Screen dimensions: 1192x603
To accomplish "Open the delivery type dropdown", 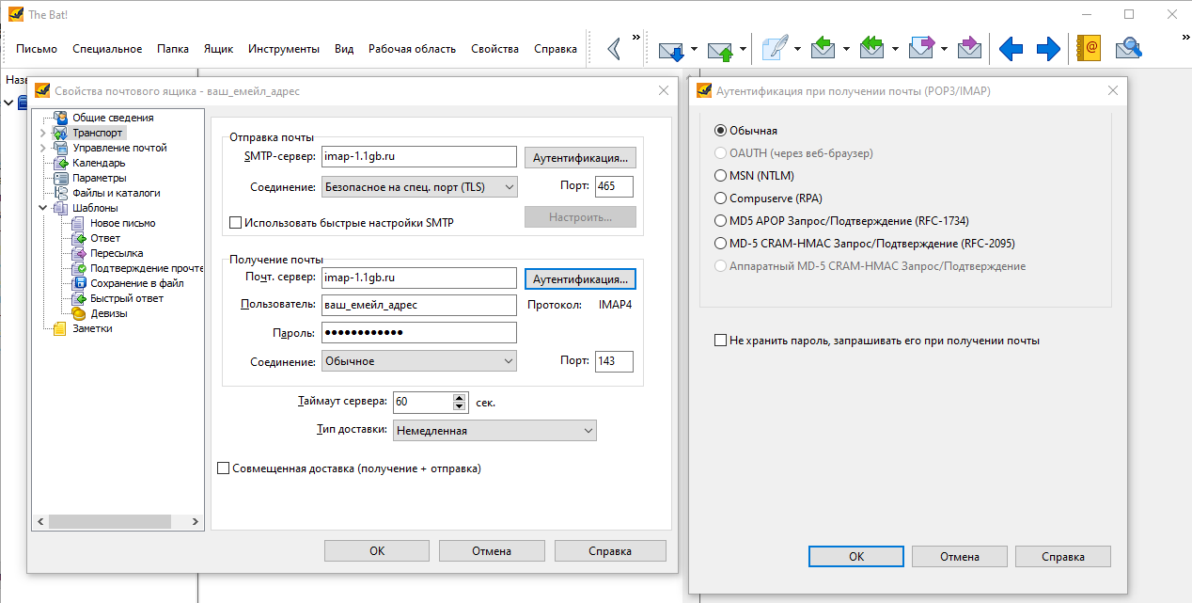I will [x=494, y=431].
